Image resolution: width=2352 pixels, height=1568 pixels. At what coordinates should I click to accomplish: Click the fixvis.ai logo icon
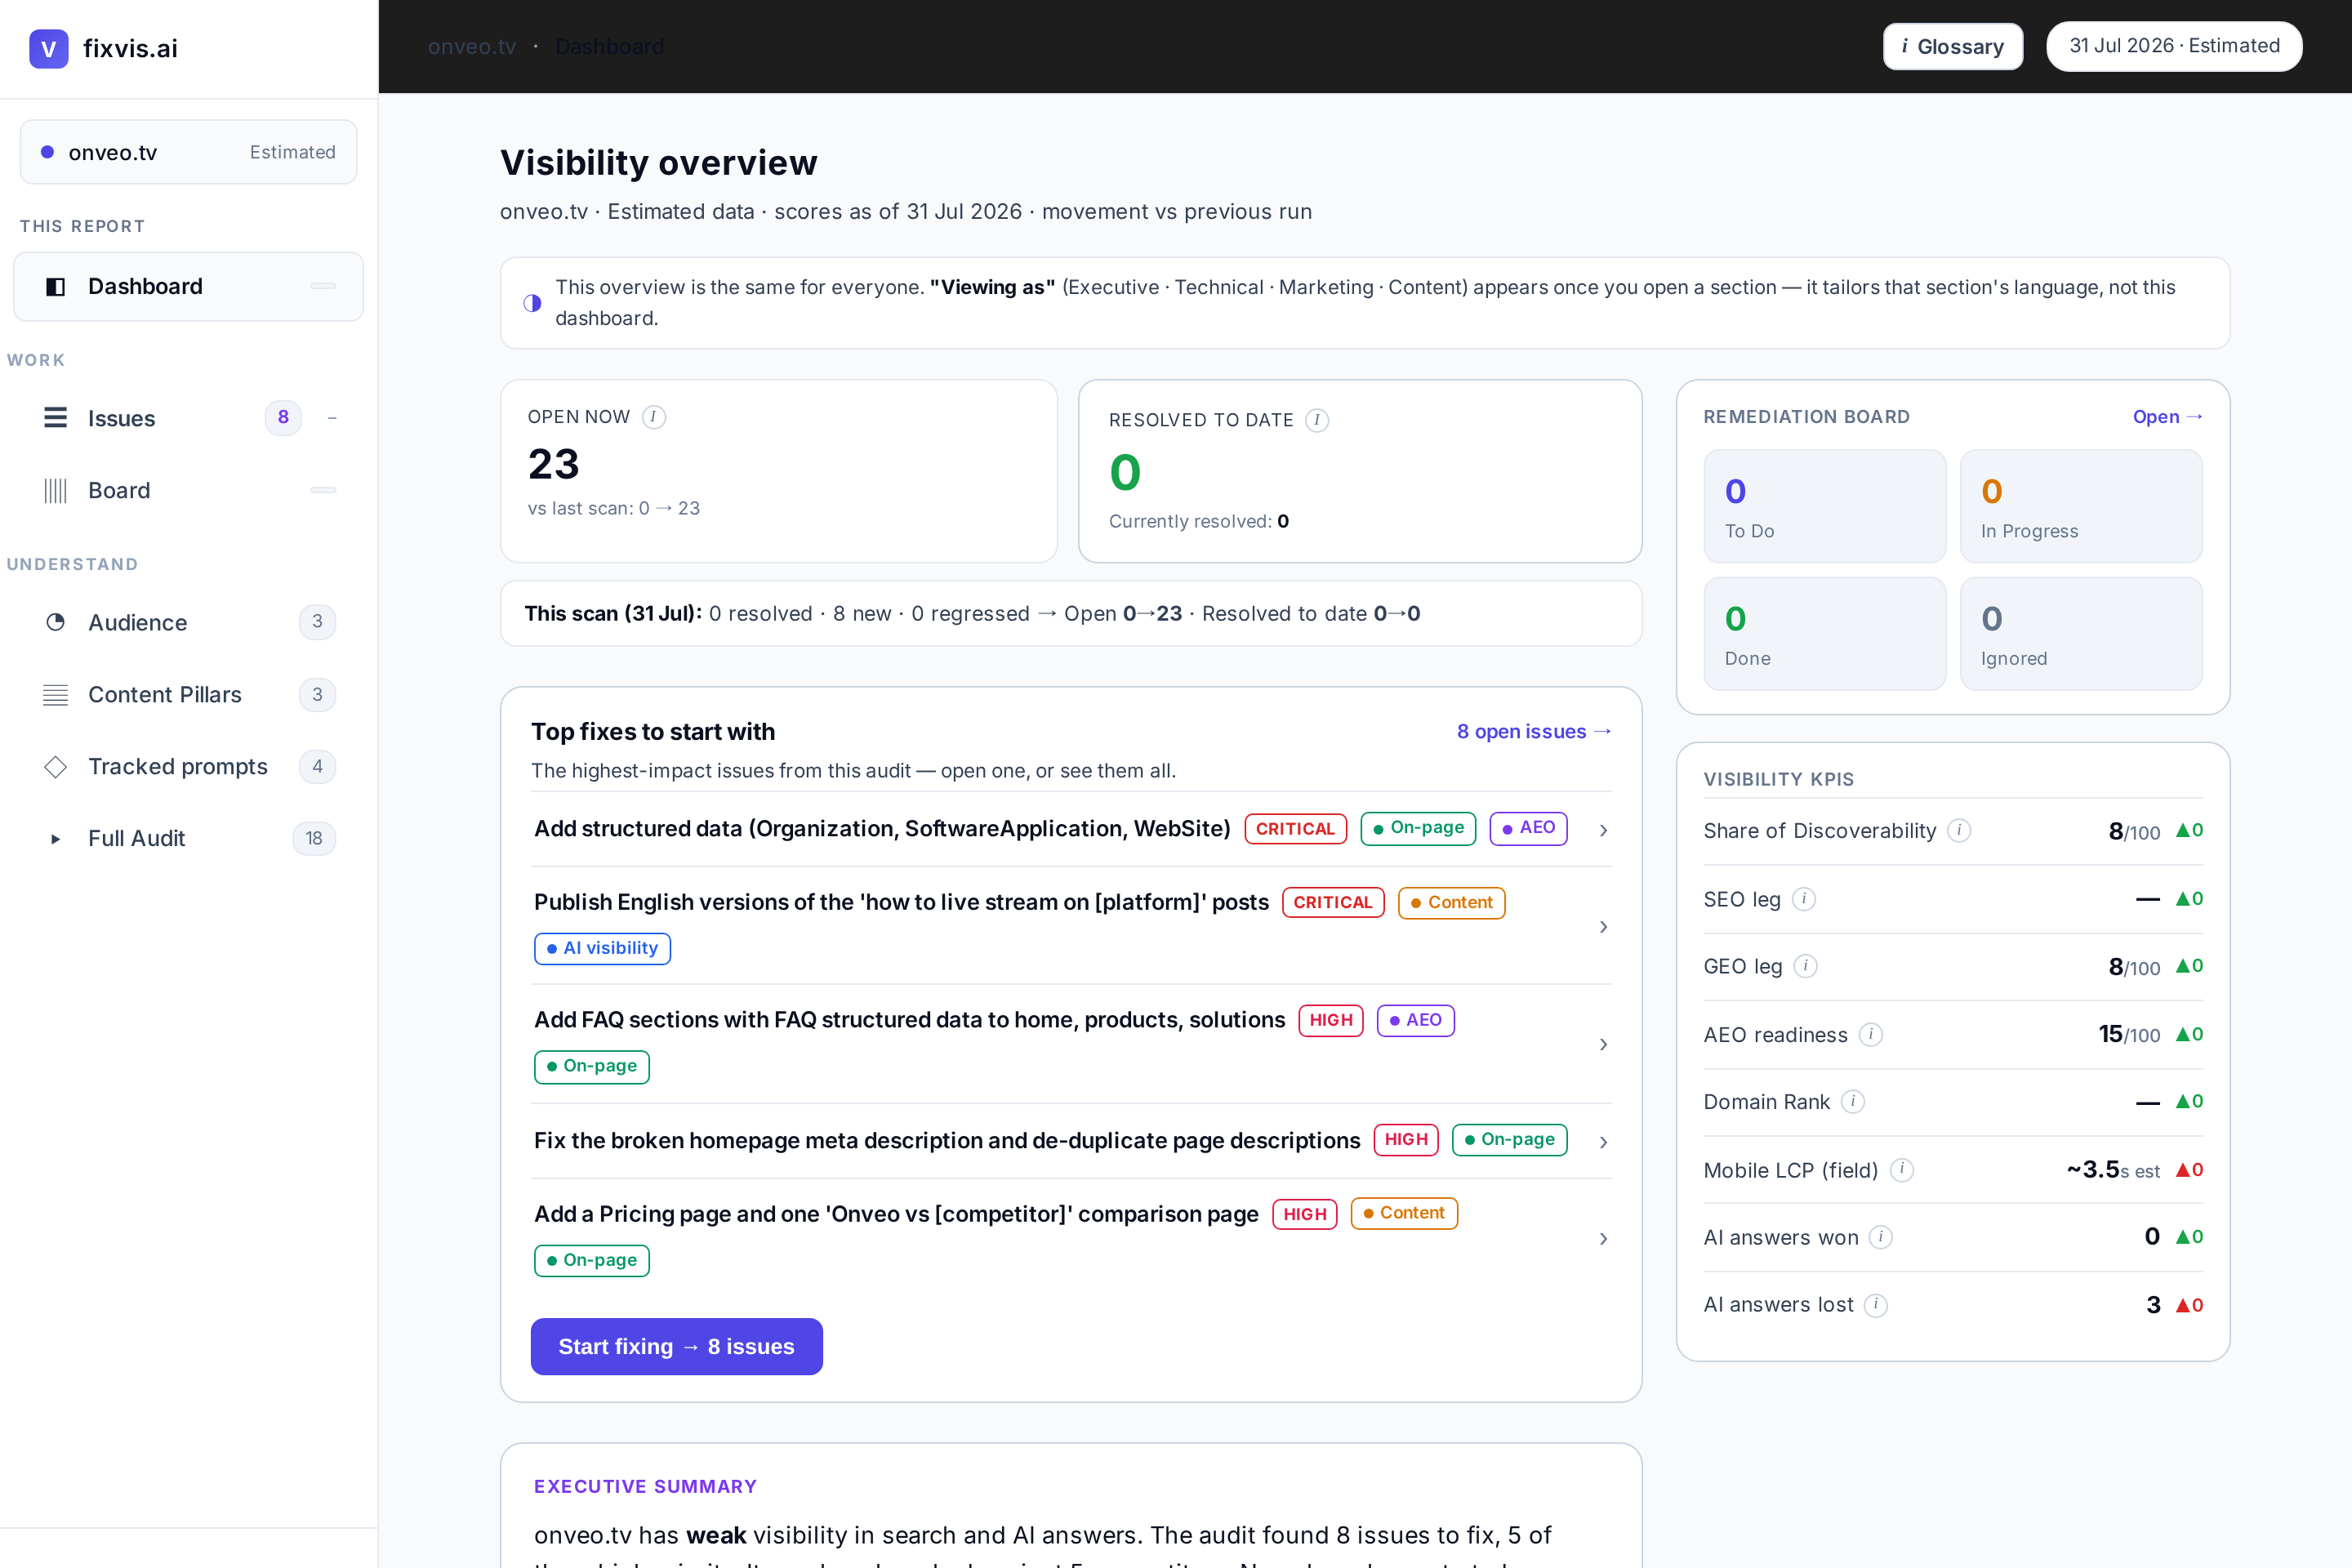coord(48,48)
